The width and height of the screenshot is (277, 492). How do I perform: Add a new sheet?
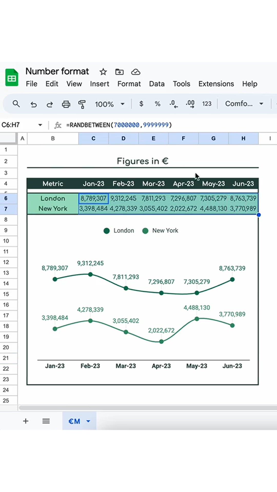pyautogui.click(x=26, y=421)
